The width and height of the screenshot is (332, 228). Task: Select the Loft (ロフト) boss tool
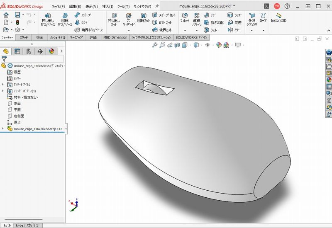point(81,22)
